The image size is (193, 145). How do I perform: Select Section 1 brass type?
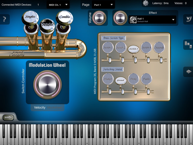point(108,48)
